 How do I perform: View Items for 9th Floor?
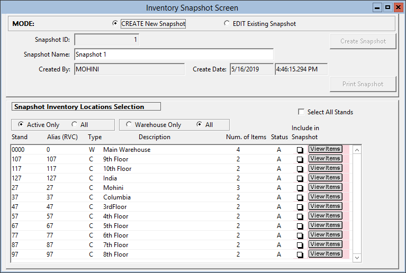(x=325, y=158)
